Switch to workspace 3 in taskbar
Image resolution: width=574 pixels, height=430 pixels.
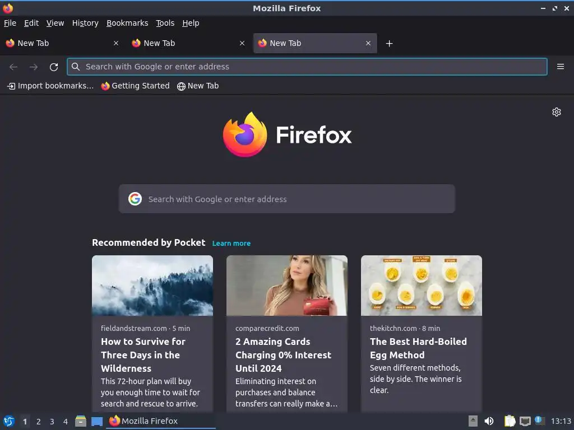52,422
